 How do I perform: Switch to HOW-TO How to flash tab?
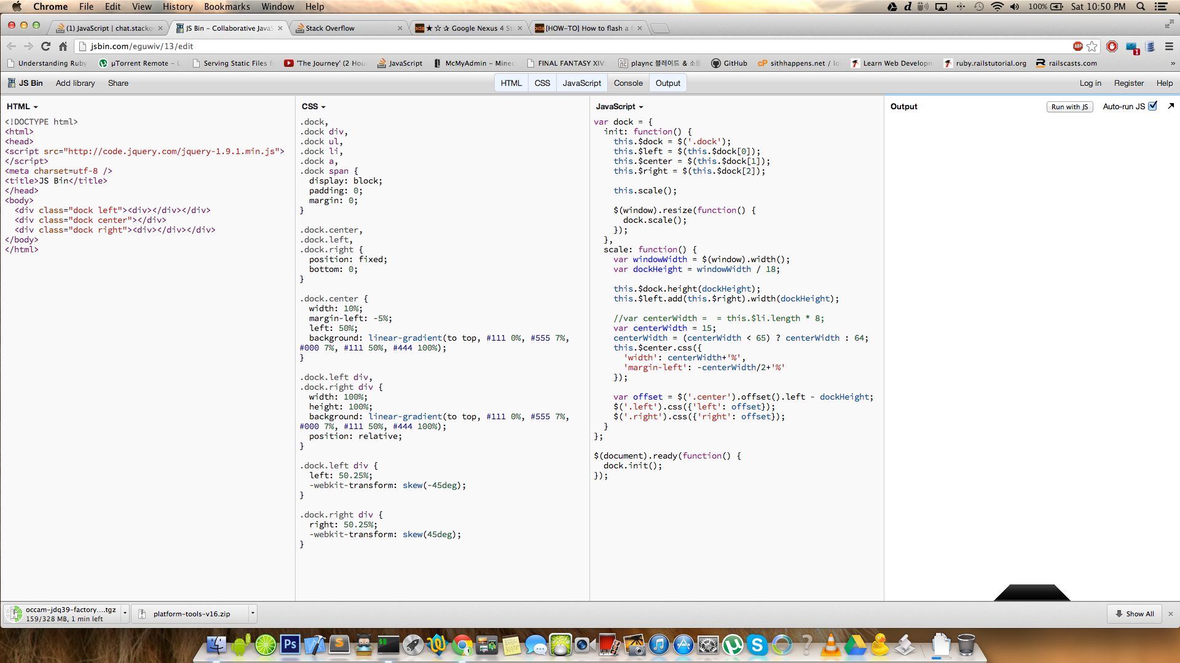[588, 28]
